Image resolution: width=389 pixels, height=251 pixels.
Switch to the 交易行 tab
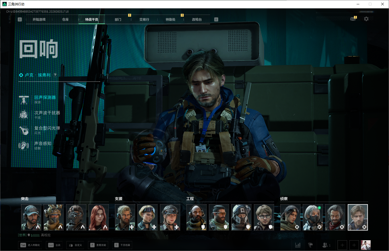pos(144,19)
